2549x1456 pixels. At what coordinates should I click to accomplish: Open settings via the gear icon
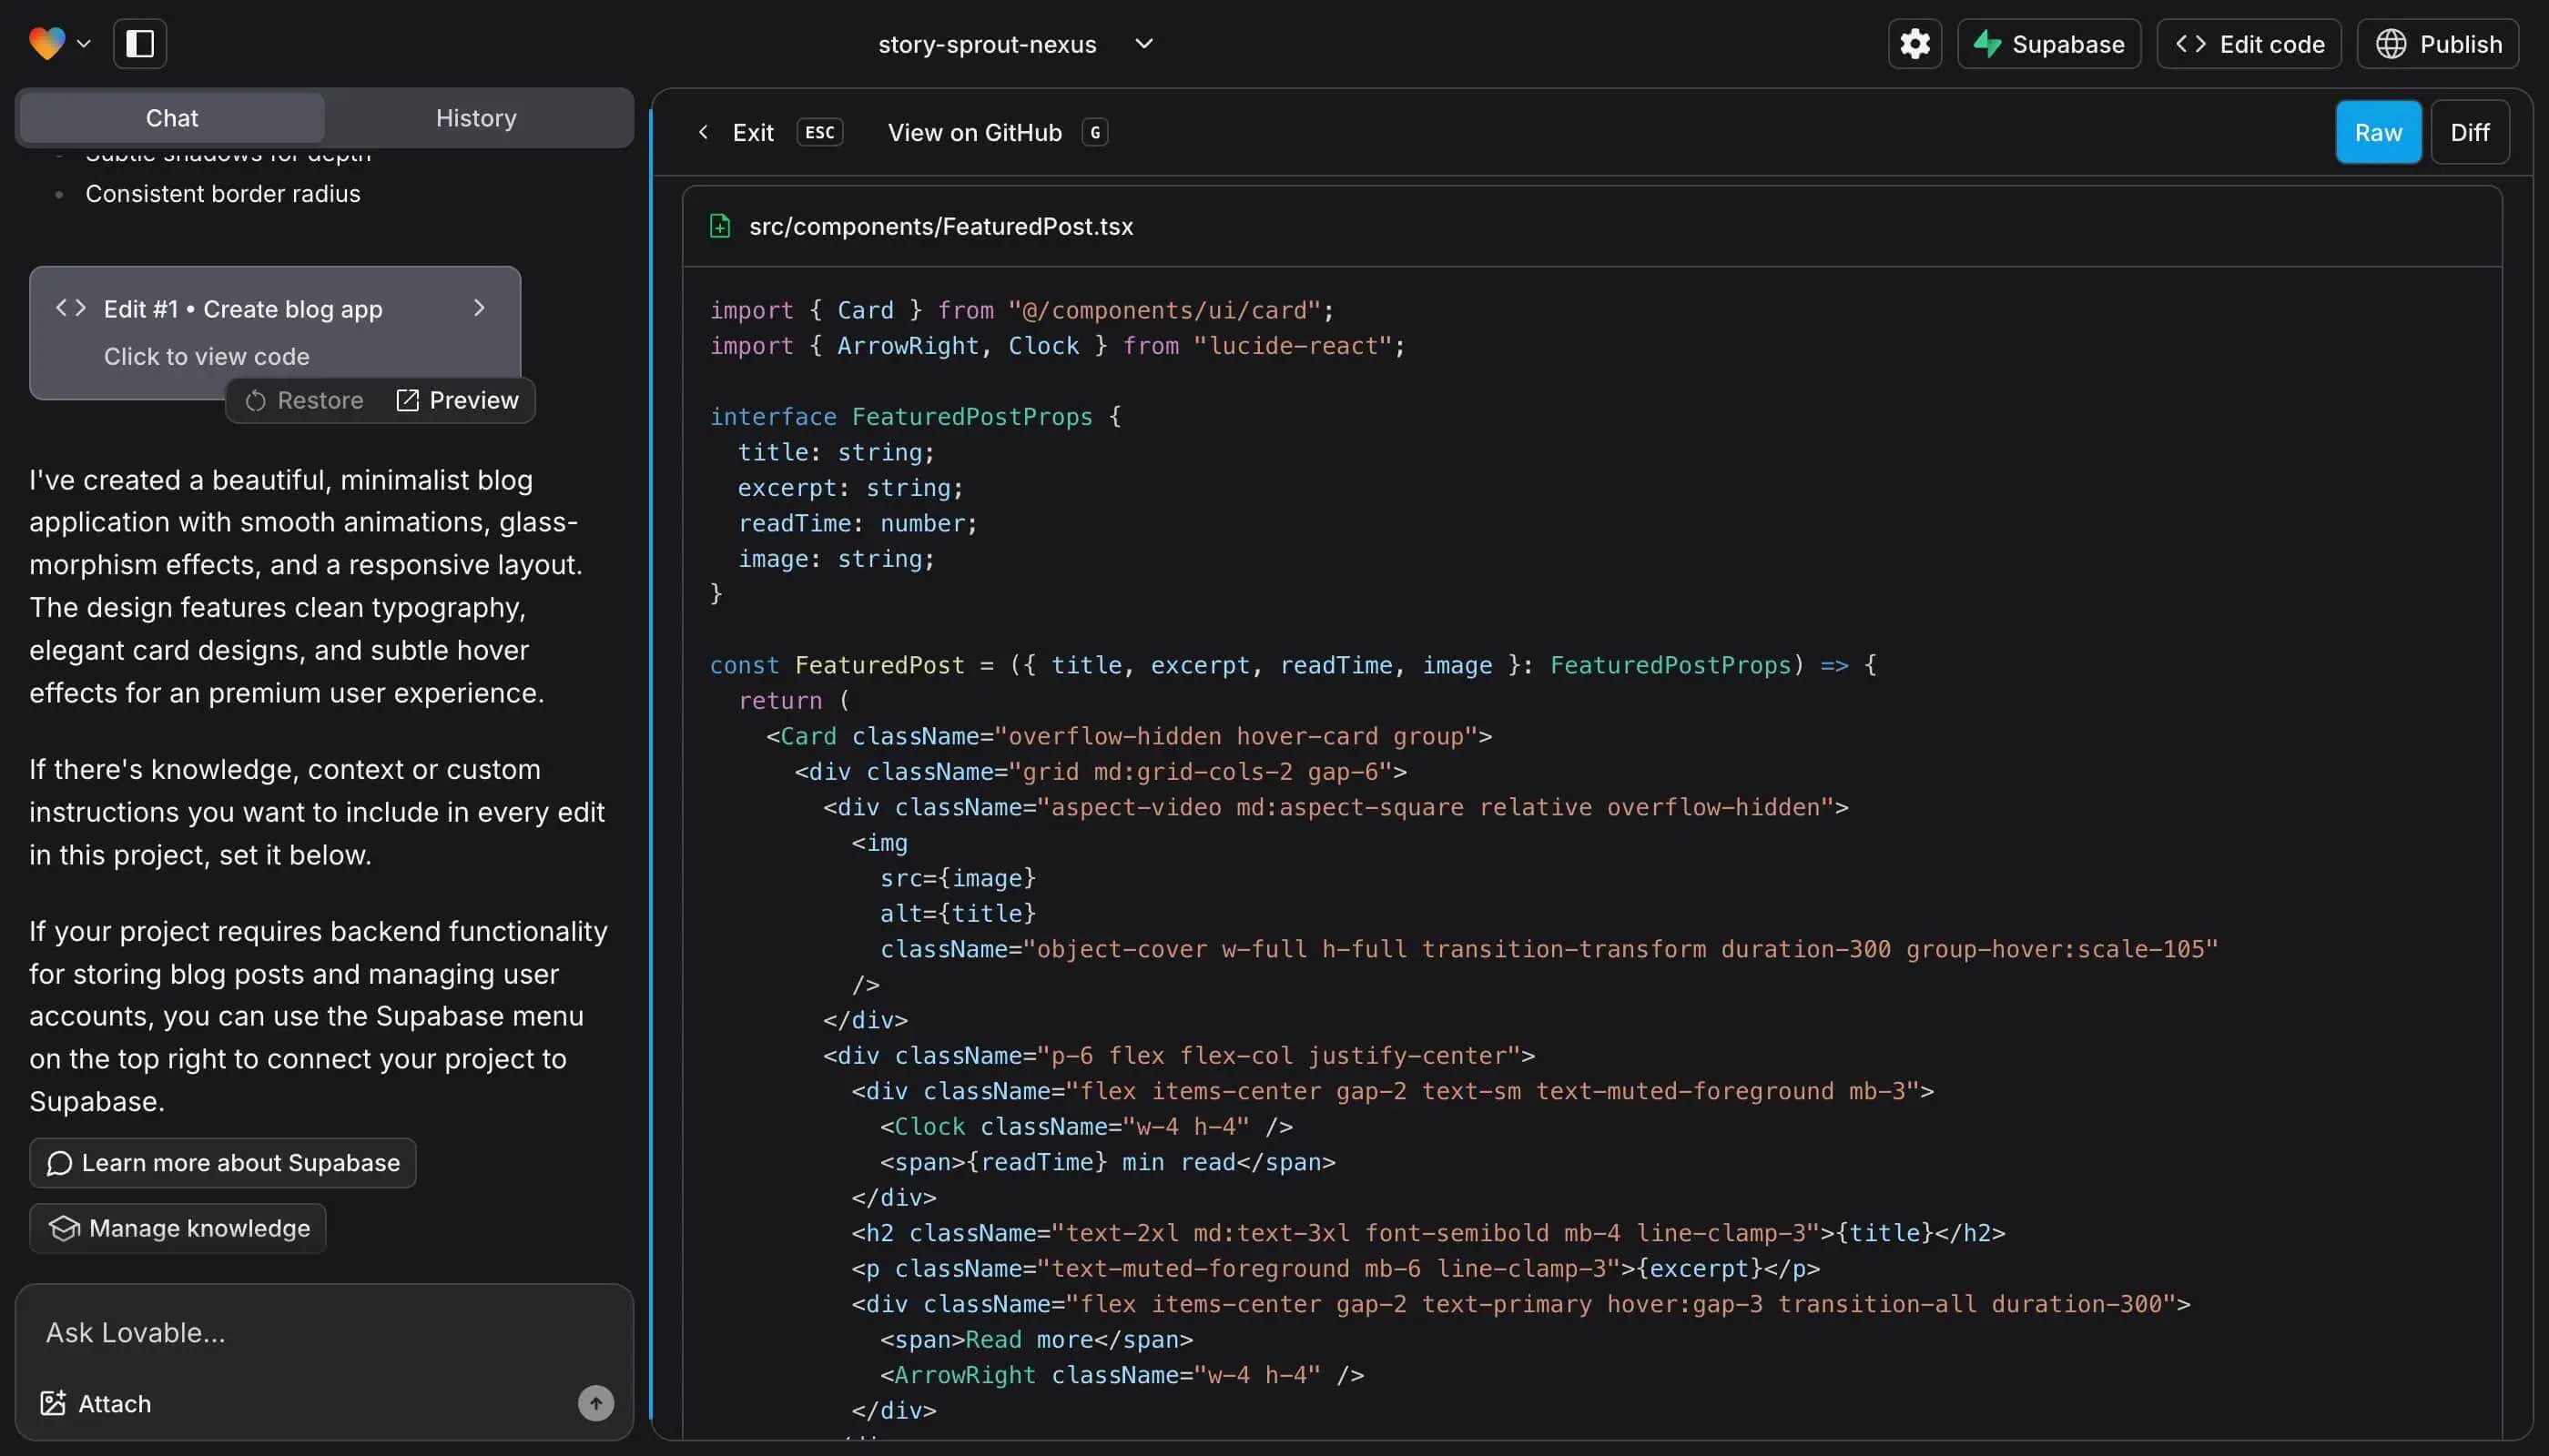[x=1914, y=43]
